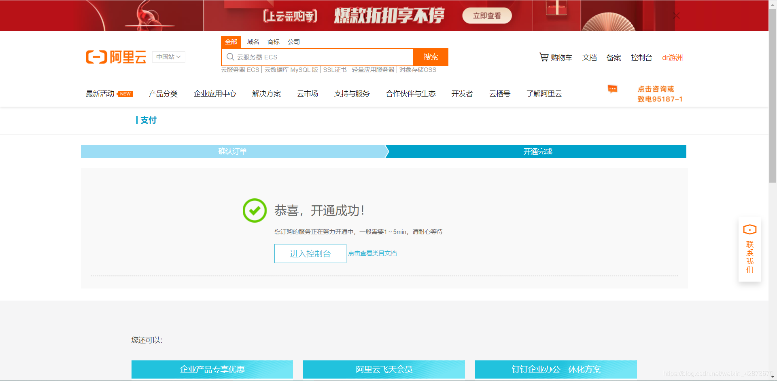Open the 中国站 region dropdown

tap(169, 57)
